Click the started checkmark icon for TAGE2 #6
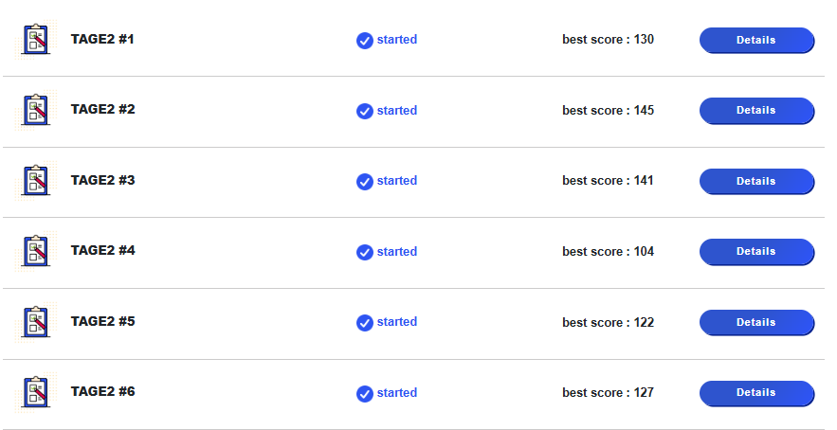The height and width of the screenshot is (430, 837). (x=365, y=394)
